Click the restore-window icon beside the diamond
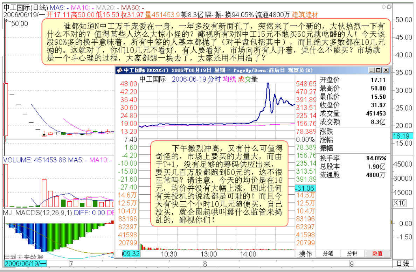416x272 pixels. (x=389, y=7)
